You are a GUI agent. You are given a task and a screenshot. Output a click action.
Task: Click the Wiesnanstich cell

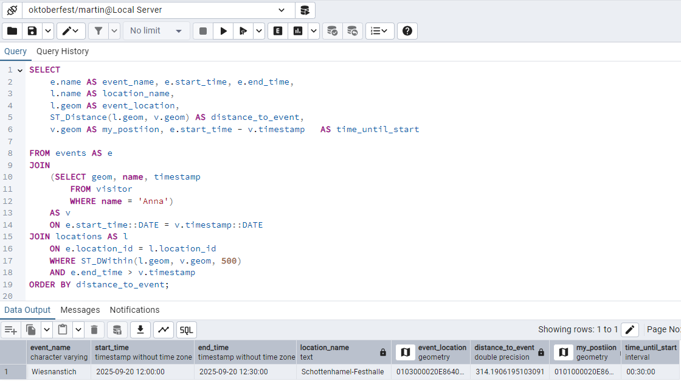tap(58, 372)
